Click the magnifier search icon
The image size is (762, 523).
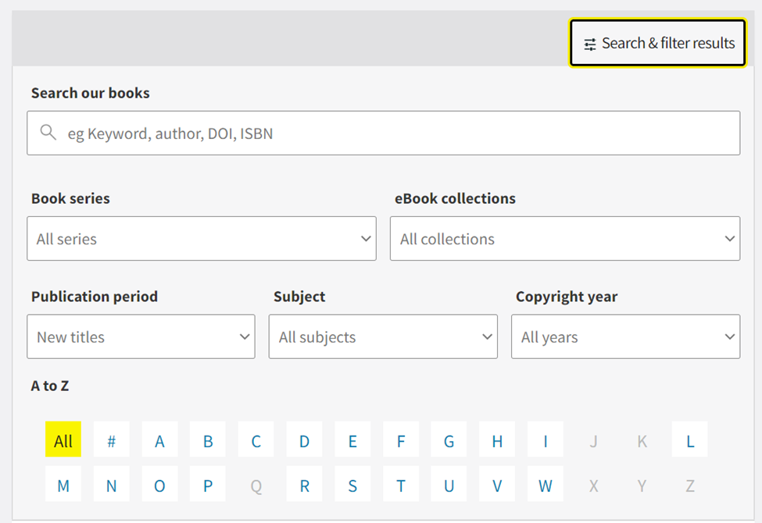click(48, 132)
